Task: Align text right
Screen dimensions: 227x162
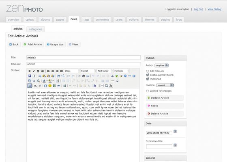Action: (57, 71)
